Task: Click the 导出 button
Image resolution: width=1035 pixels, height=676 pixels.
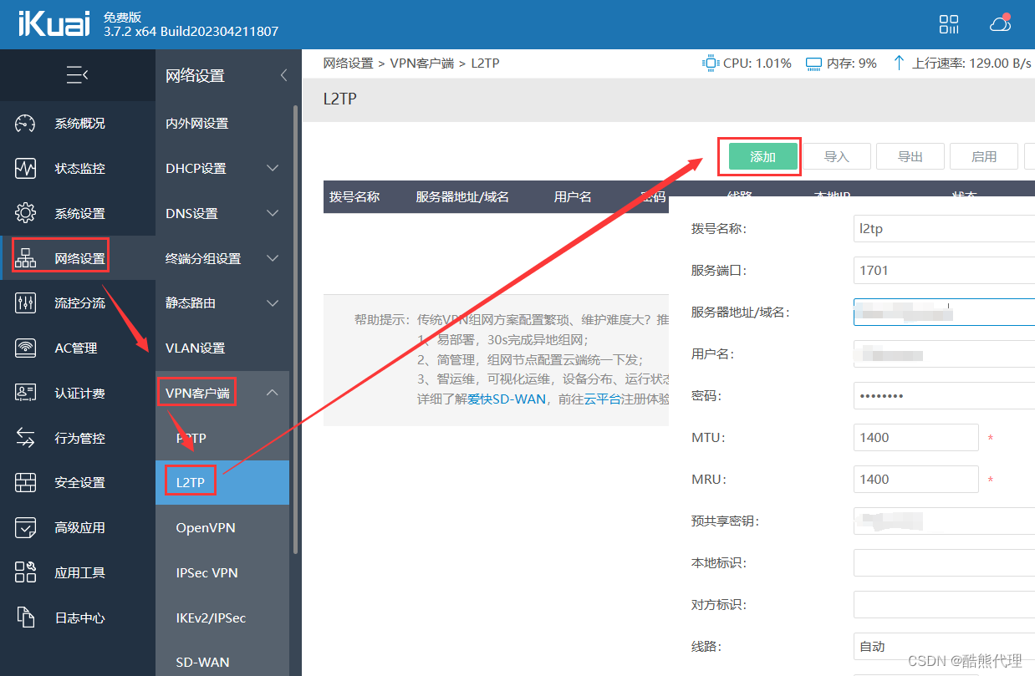Action: click(910, 156)
